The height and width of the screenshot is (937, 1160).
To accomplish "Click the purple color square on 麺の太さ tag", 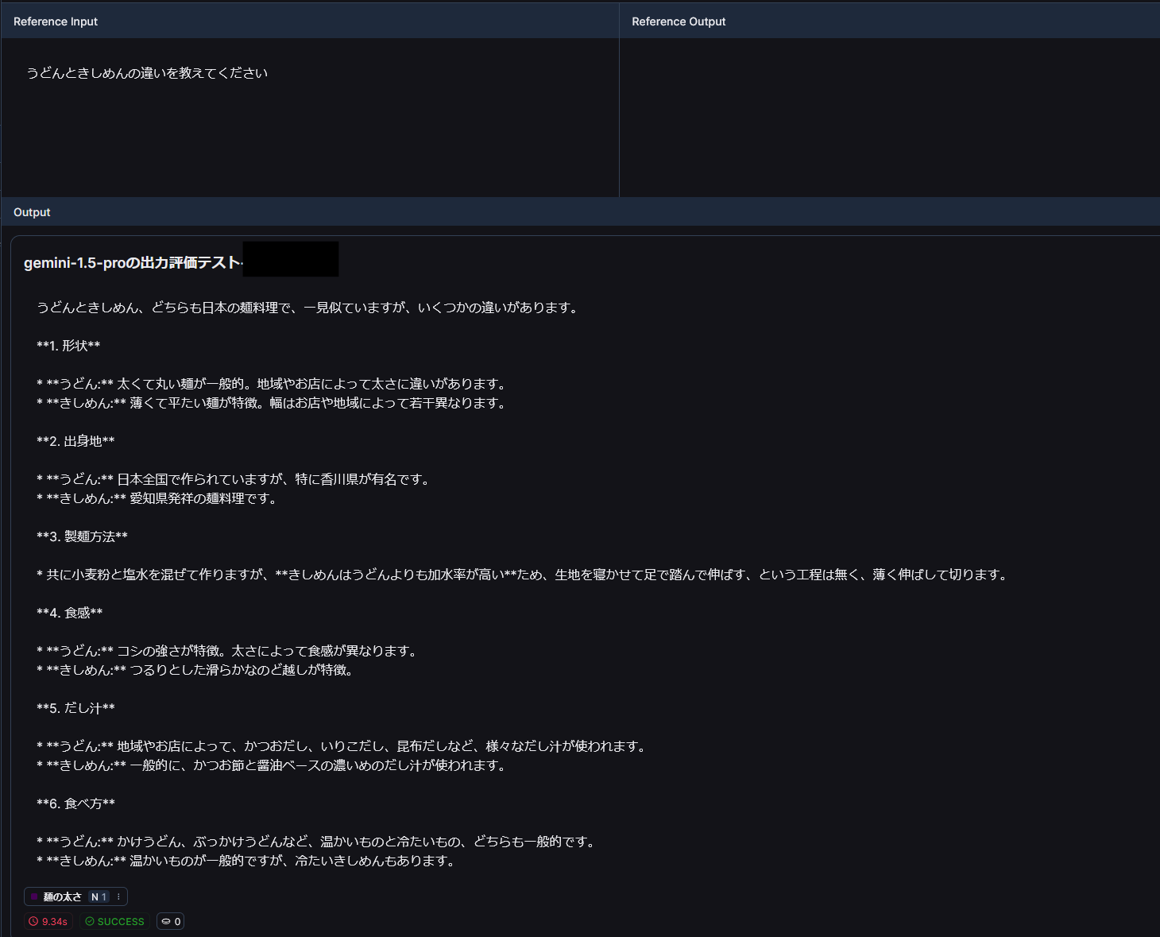I will [34, 897].
